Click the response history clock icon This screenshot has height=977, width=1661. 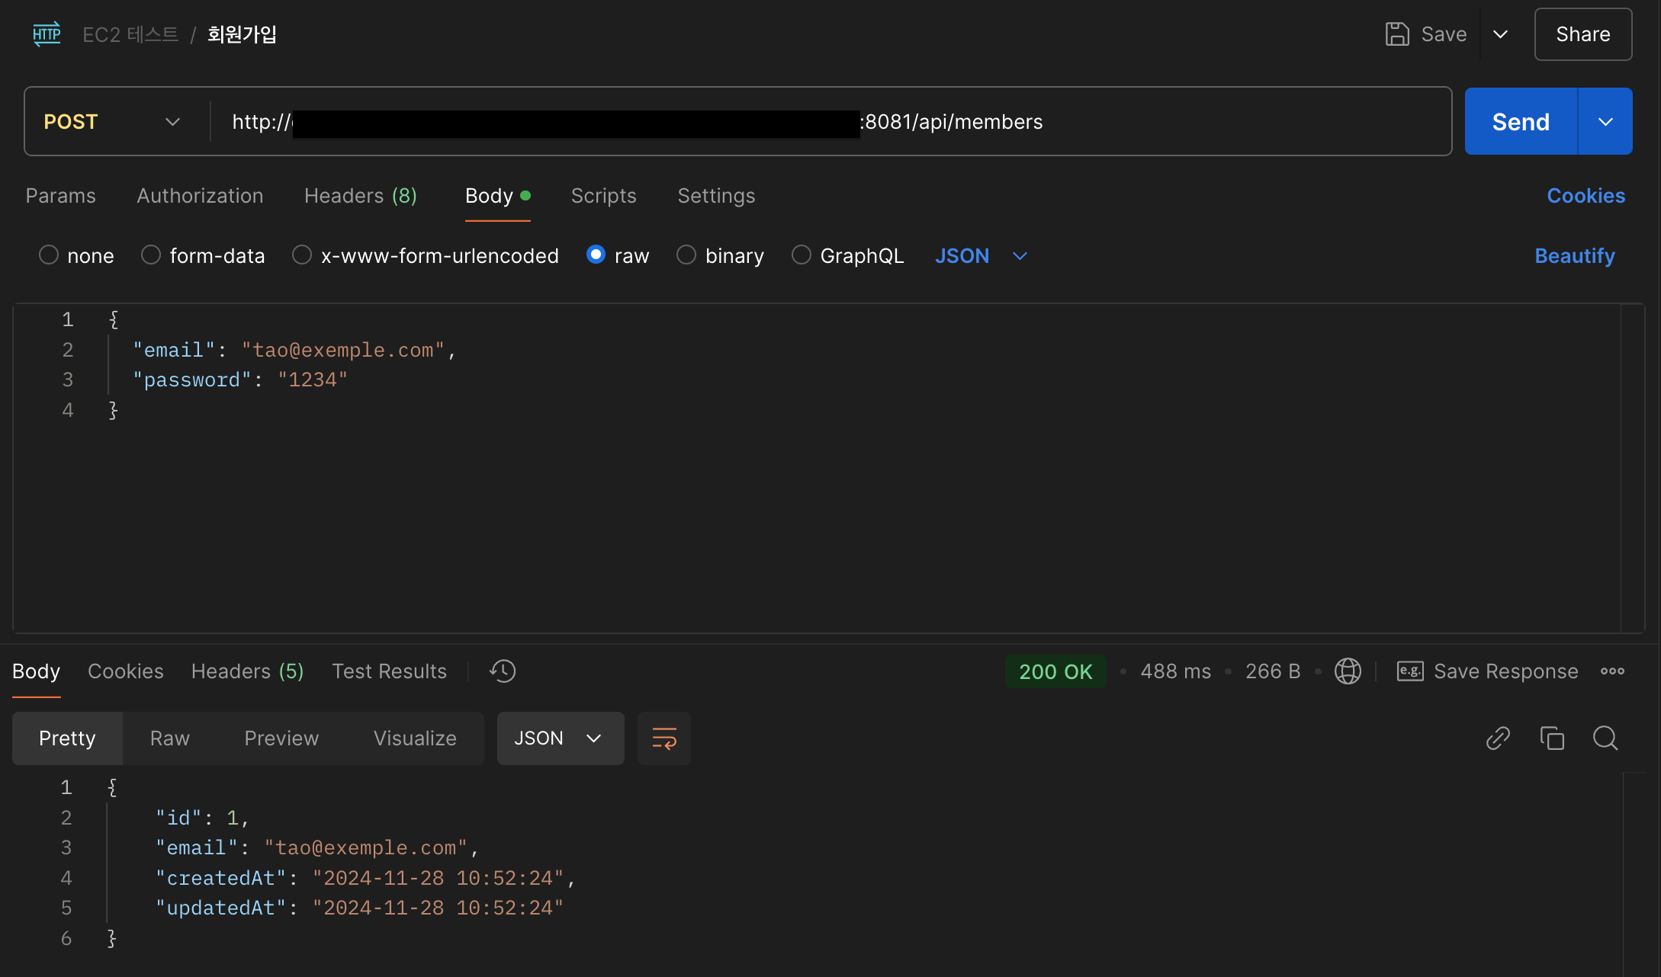point(503,671)
